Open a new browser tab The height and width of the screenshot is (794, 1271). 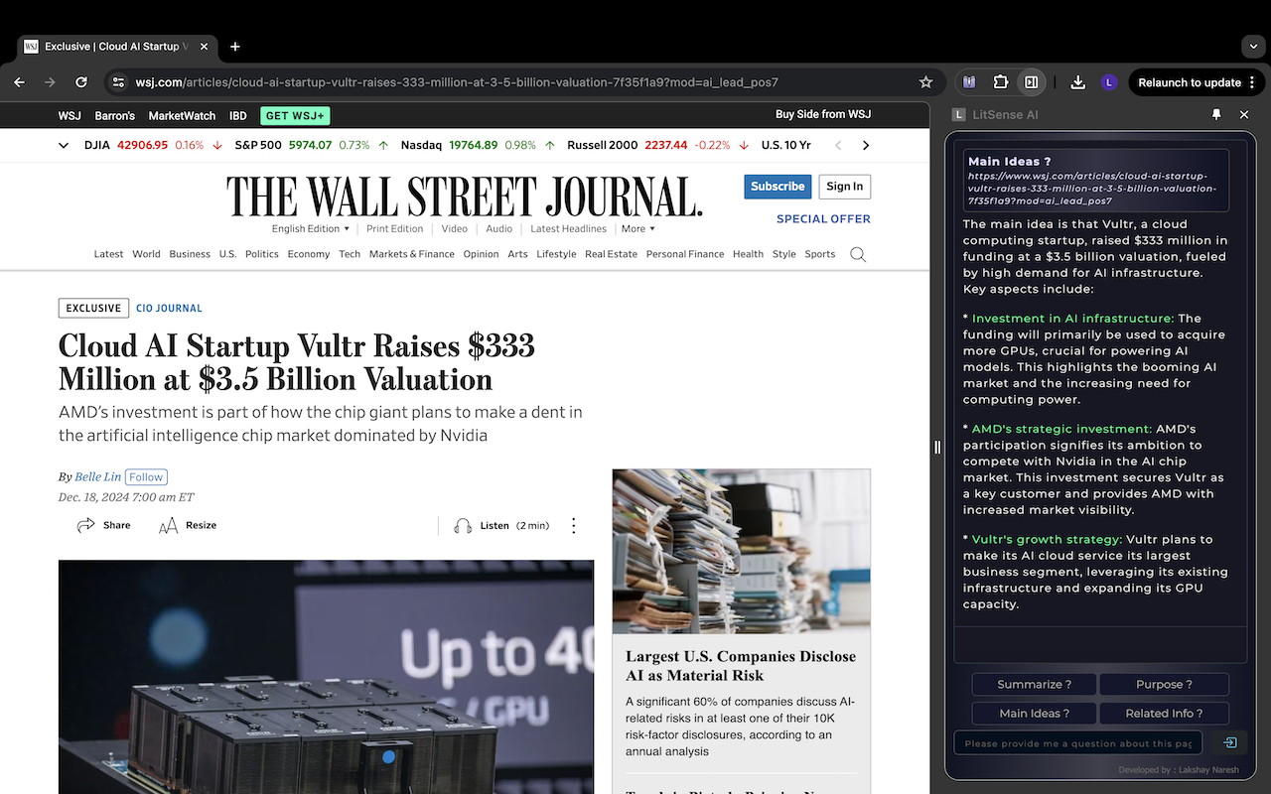[x=235, y=47]
